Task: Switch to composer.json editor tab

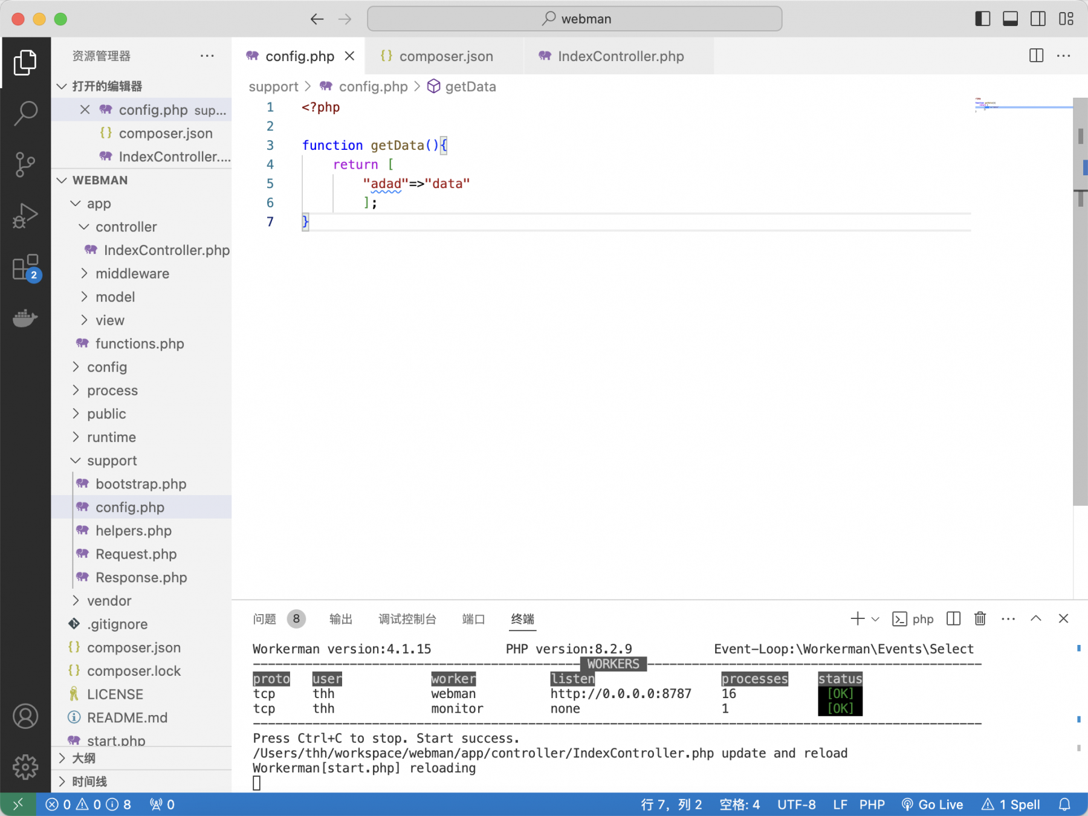Action: [x=444, y=56]
